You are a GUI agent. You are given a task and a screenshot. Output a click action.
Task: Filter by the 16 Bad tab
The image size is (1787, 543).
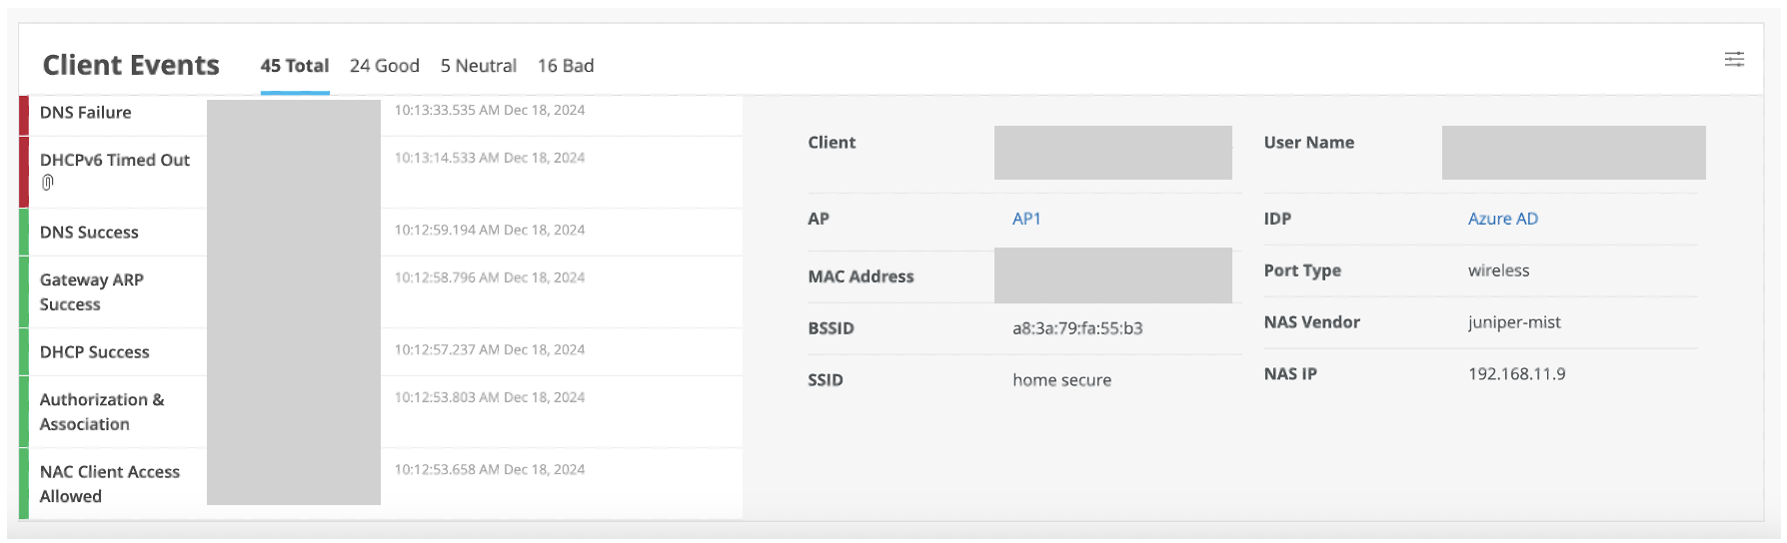[565, 66]
